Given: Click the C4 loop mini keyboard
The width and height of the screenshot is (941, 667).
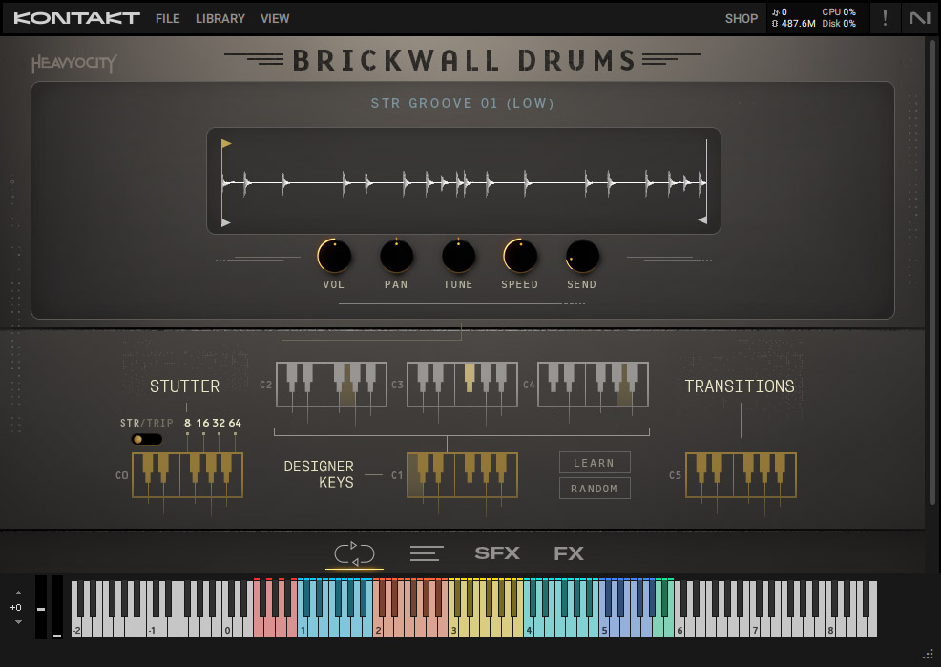Looking at the screenshot, I should point(593,385).
